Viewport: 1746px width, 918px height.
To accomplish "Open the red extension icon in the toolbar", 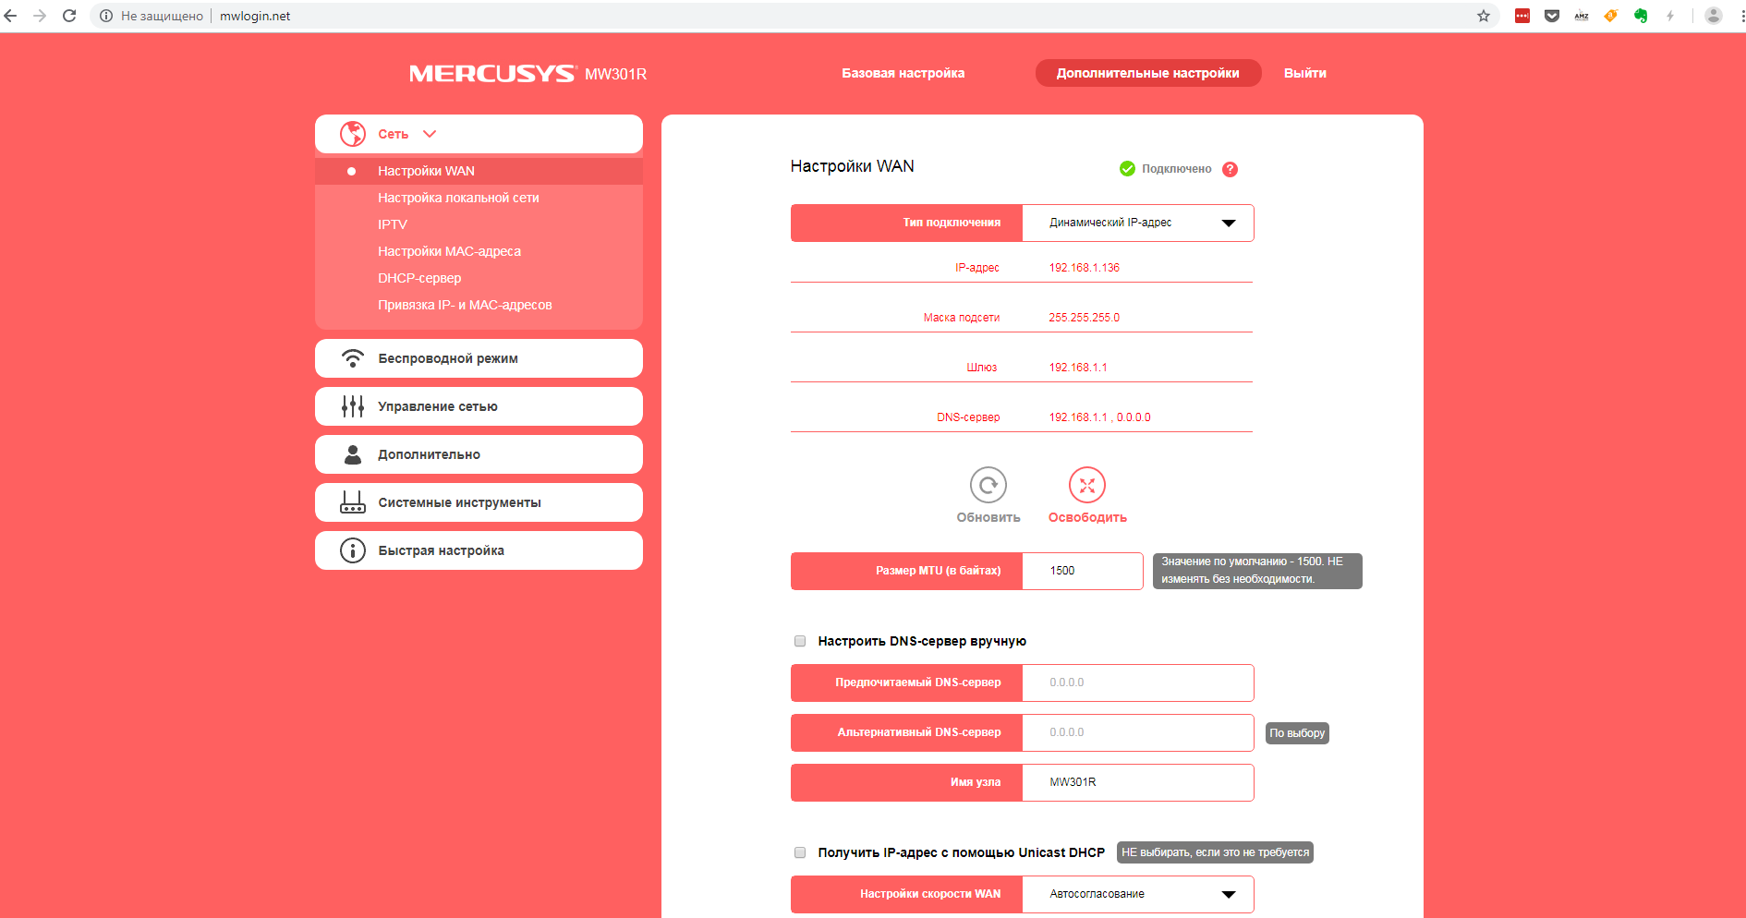I will pos(1522,16).
